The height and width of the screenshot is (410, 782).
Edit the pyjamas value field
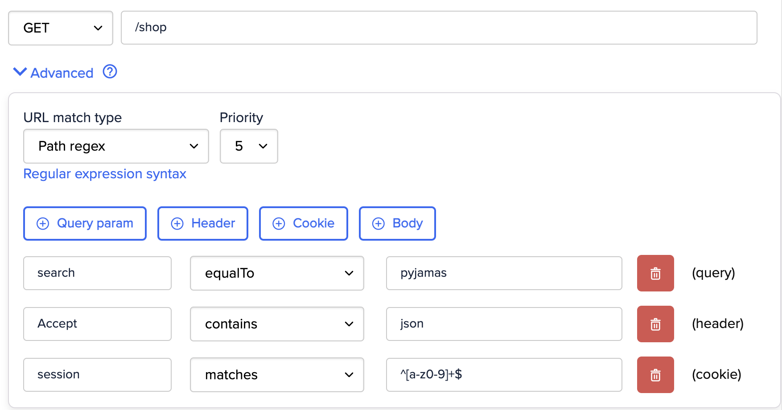click(504, 273)
